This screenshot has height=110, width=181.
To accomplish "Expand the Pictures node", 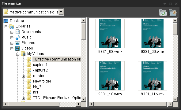I will coord(12,43).
